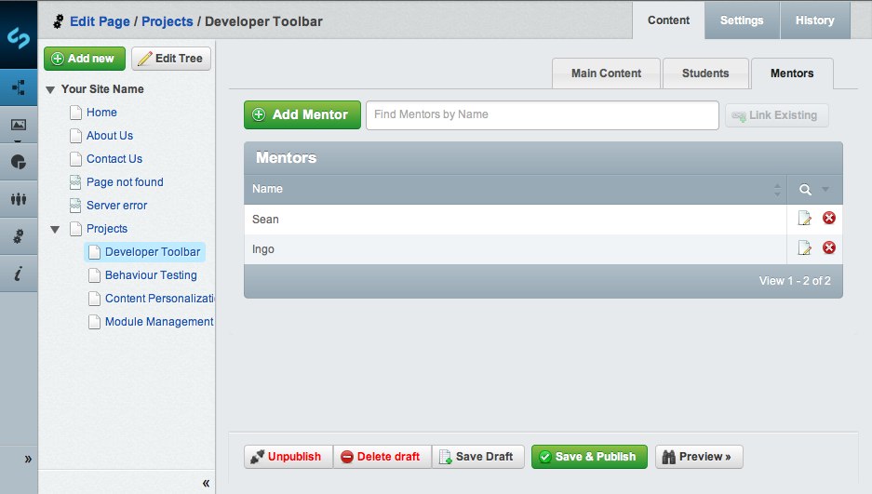The image size is (872, 494).
Task: Click the edit icon for Ingo
Action: click(805, 248)
